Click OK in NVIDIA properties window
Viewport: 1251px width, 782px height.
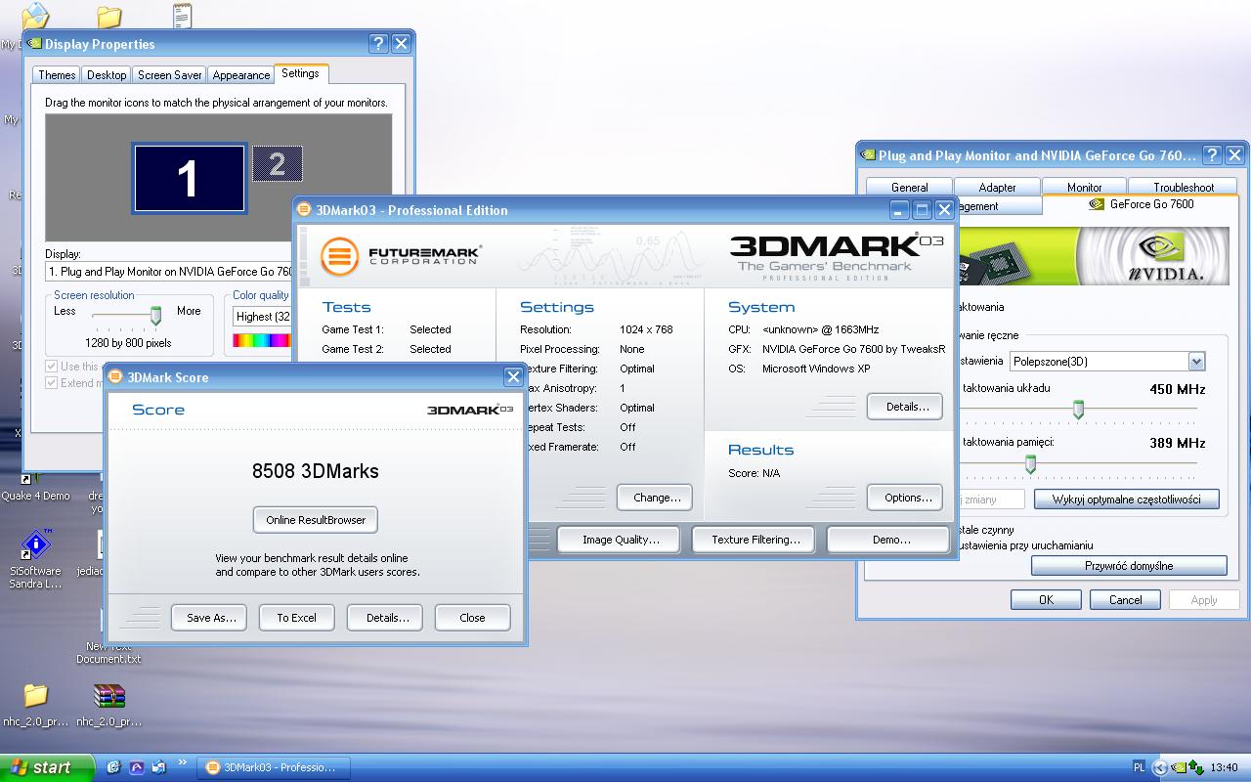1046,600
